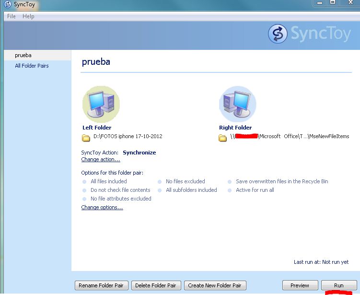This screenshot has height=295, width=360.
Task: Click the Change action... link
Action: (x=101, y=159)
